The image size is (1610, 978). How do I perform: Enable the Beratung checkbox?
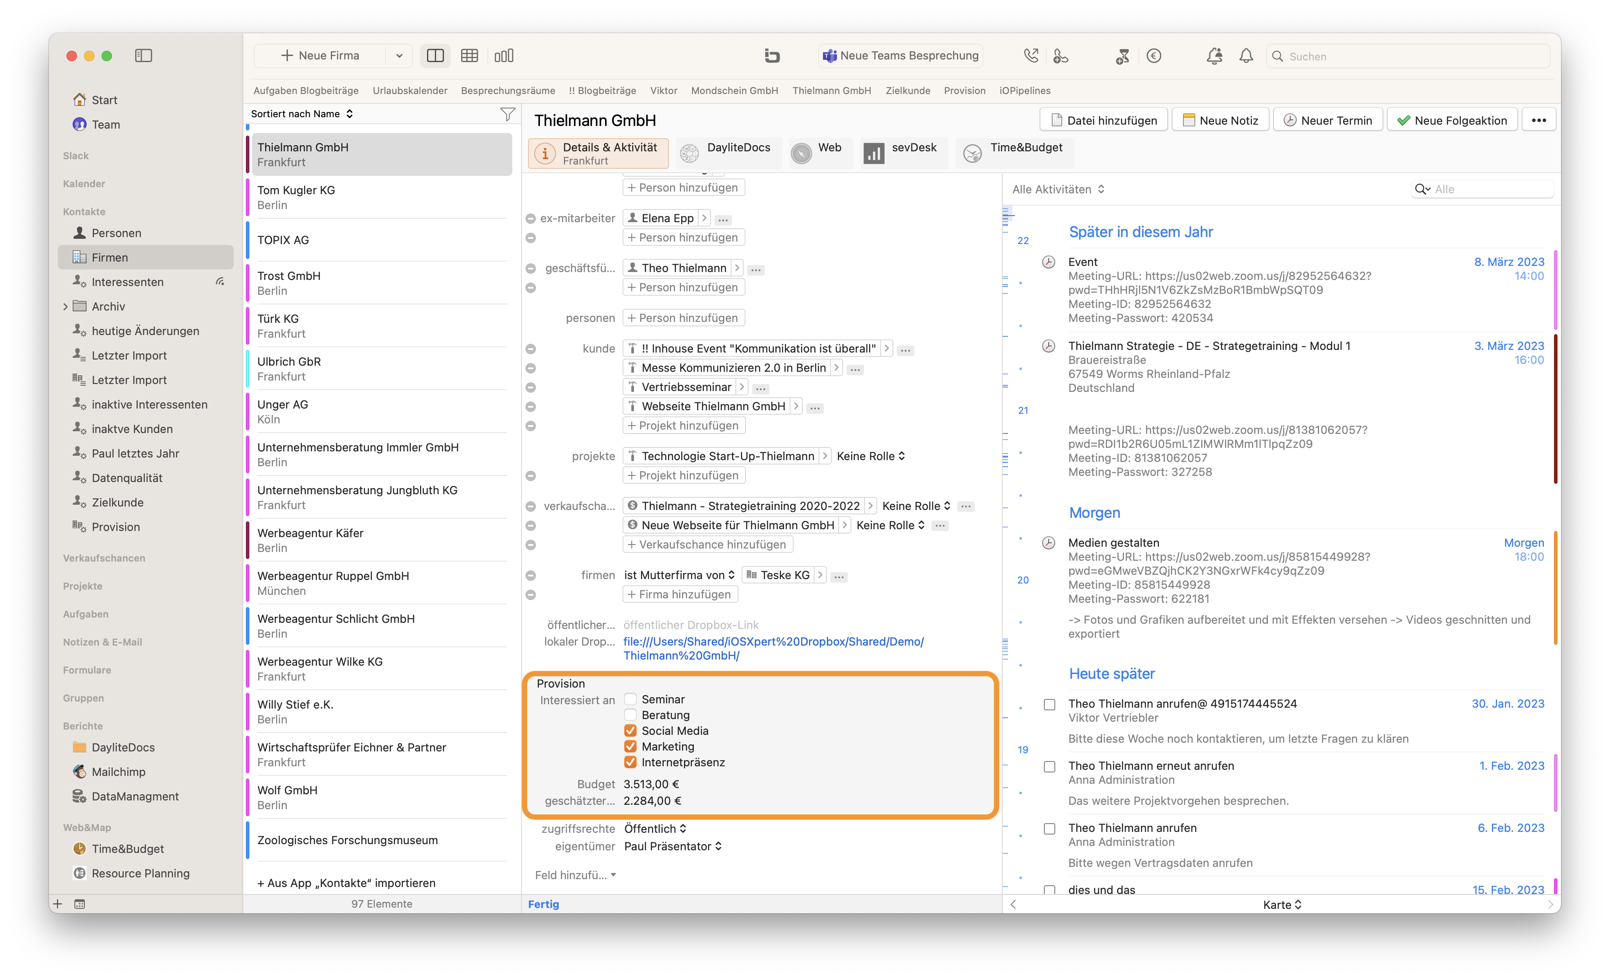tap(630, 714)
